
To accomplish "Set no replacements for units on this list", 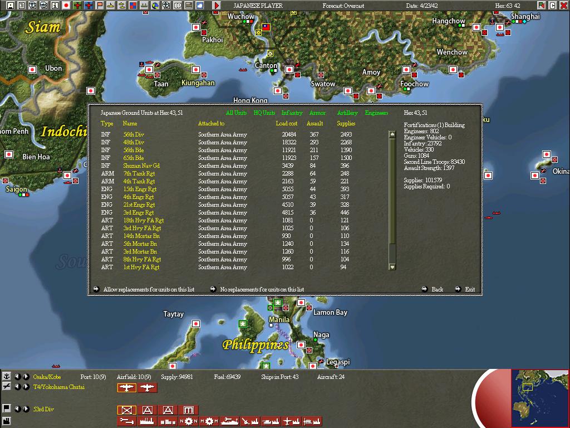I will click(x=257, y=289).
